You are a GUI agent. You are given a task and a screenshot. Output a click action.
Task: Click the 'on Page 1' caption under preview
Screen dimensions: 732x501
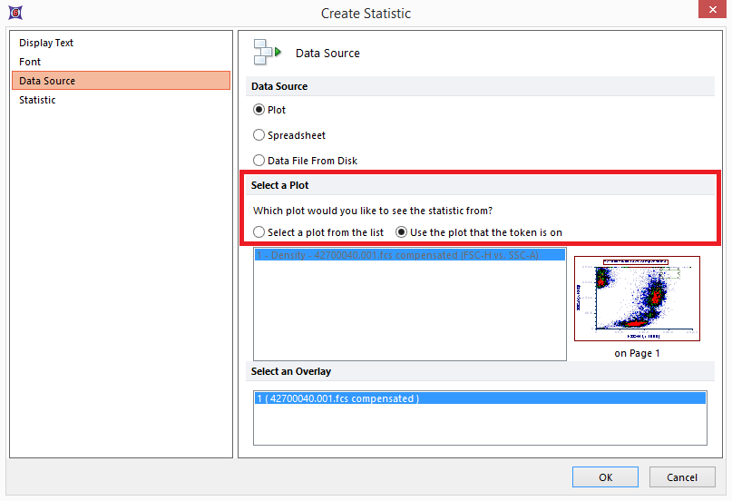click(637, 353)
